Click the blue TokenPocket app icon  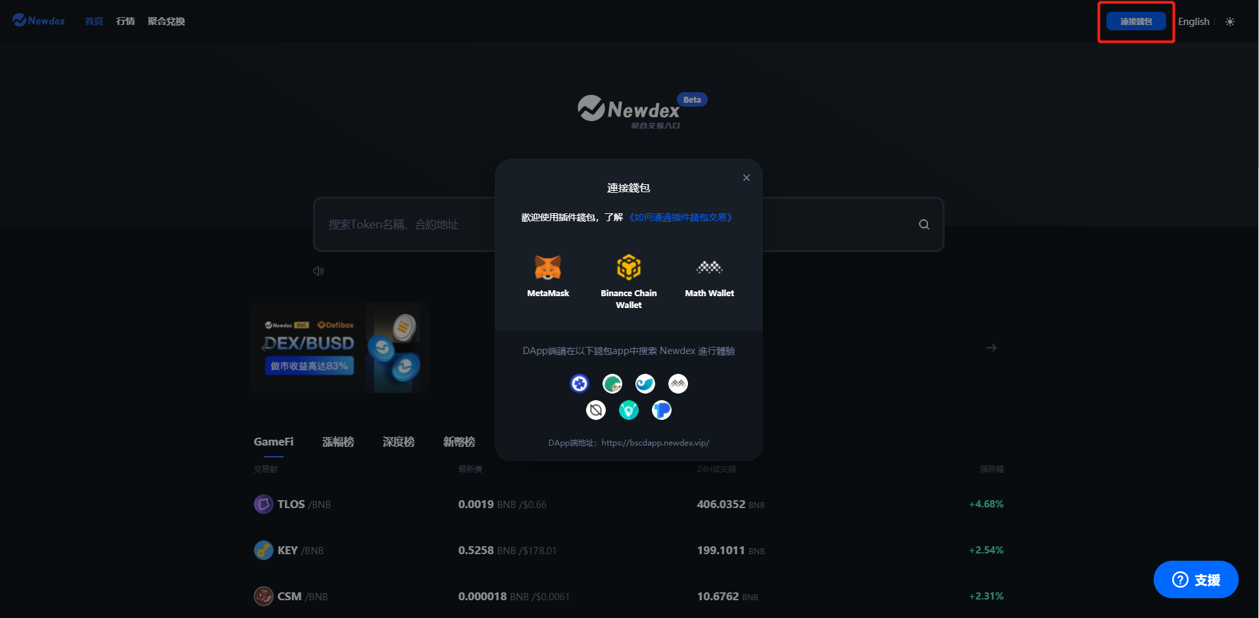[662, 411]
